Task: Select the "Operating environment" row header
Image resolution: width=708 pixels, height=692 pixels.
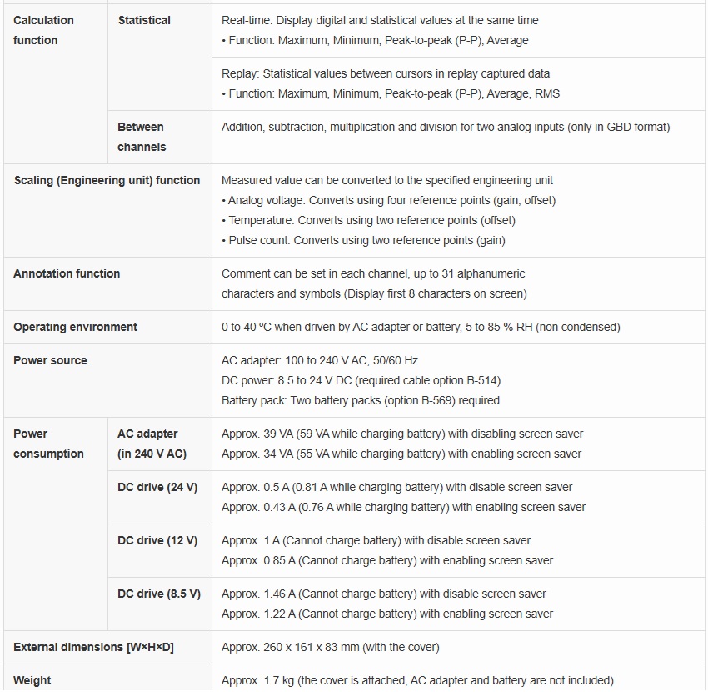Action: [76, 327]
